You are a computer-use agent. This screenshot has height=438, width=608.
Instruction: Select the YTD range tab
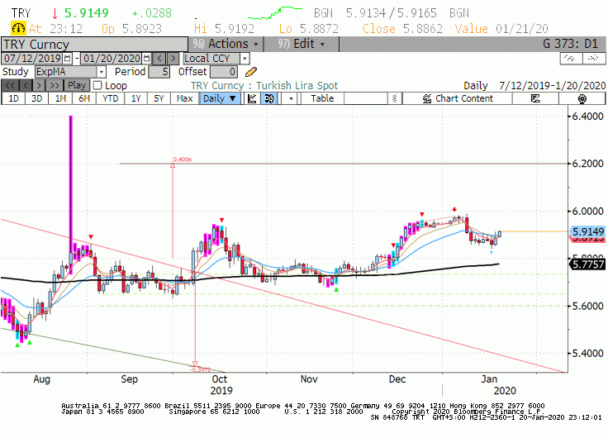[x=111, y=98]
